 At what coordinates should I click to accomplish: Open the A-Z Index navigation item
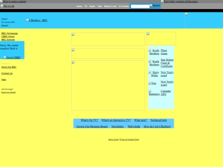coord(124,6)
